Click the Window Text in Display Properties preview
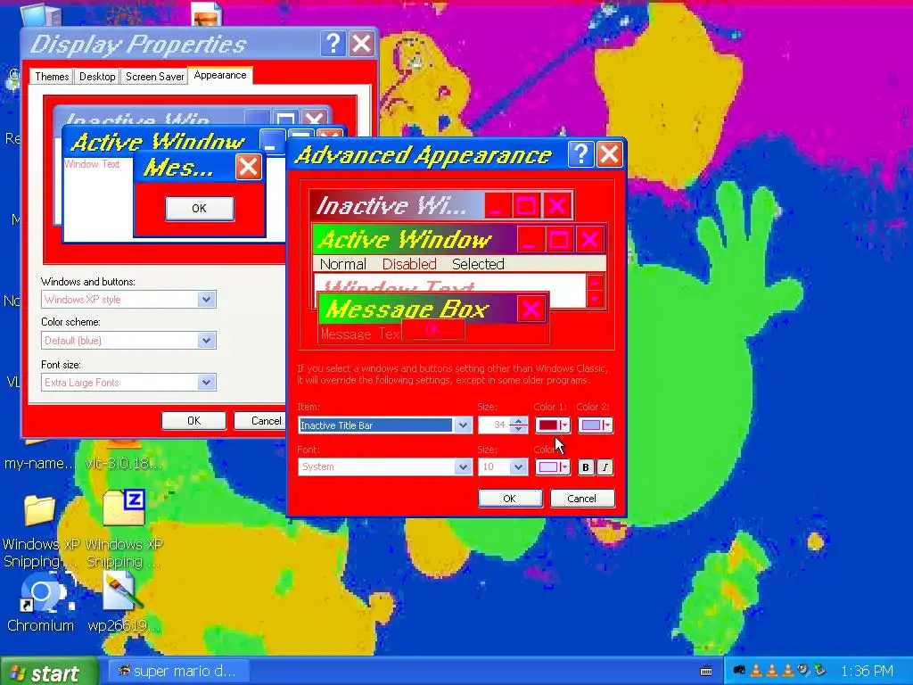913x685 pixels. pyautogui.click(x=92, y=164)
